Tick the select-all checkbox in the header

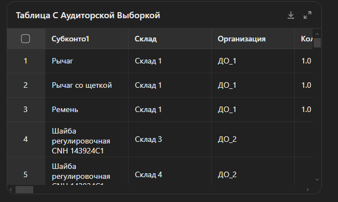pos(25,39)
